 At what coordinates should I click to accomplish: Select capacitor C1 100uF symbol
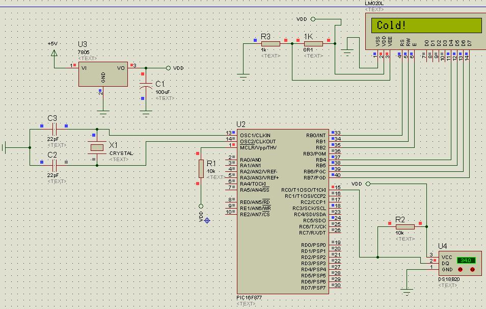[x=146, y=88]
